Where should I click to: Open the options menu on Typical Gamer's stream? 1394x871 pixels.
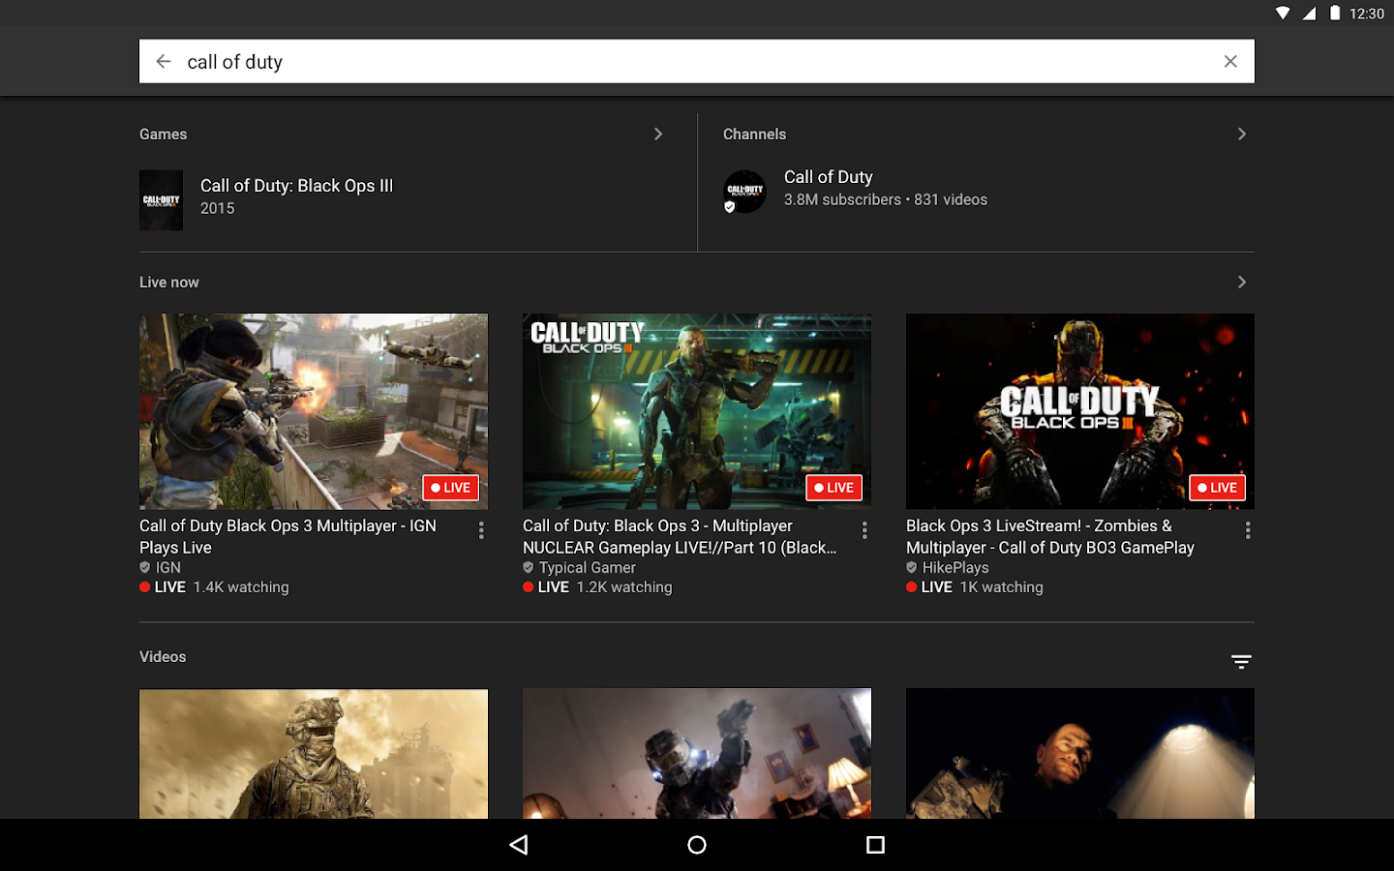click(x=864, y=530)
